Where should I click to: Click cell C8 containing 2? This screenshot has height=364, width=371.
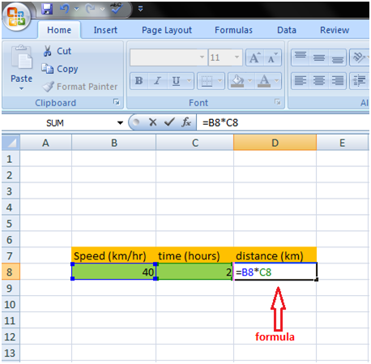coord(194,272)
